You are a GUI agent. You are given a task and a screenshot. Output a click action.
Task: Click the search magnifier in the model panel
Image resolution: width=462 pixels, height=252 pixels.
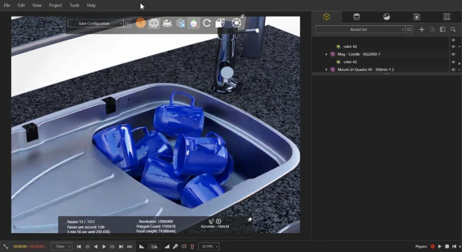tap(453, 29)
